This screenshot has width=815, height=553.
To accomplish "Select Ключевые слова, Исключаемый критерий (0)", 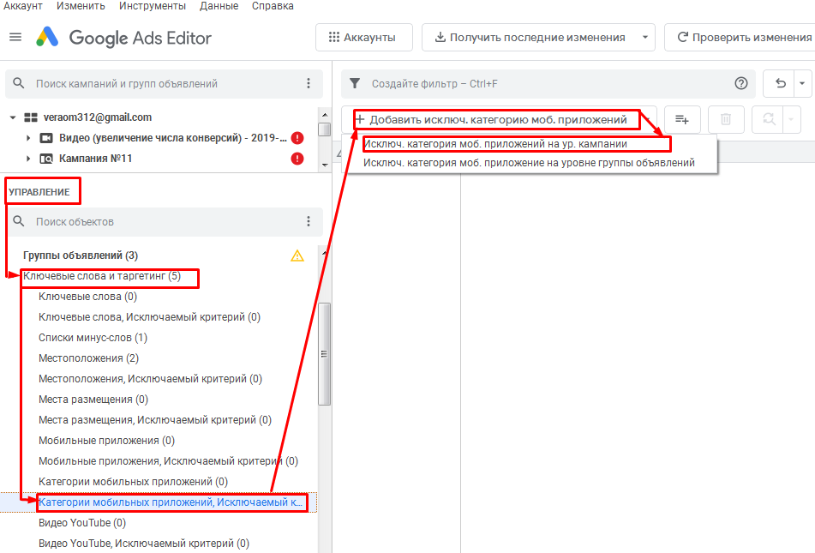I will click(149, 317).
